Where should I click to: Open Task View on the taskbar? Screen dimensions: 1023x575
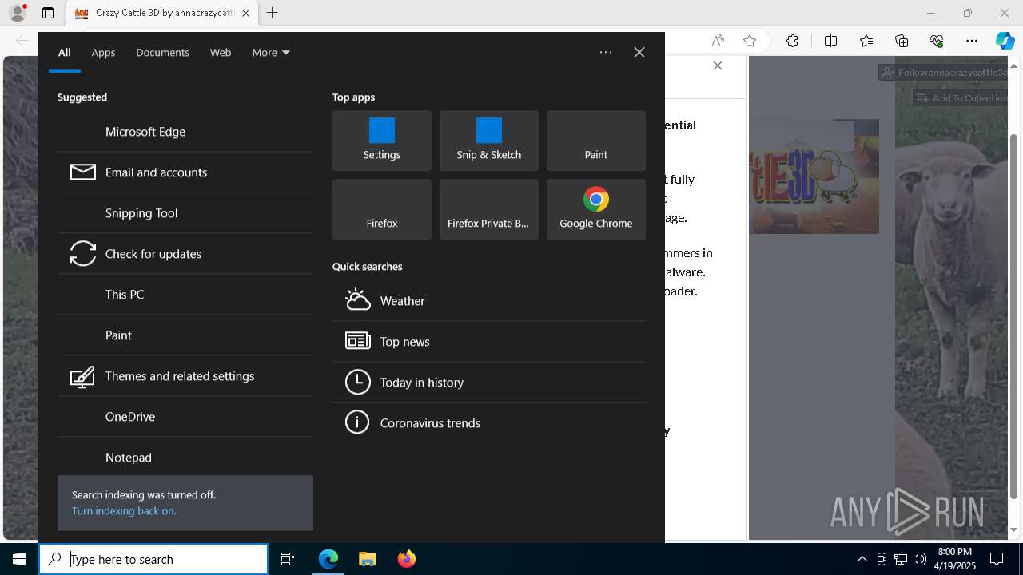point(288,559)
